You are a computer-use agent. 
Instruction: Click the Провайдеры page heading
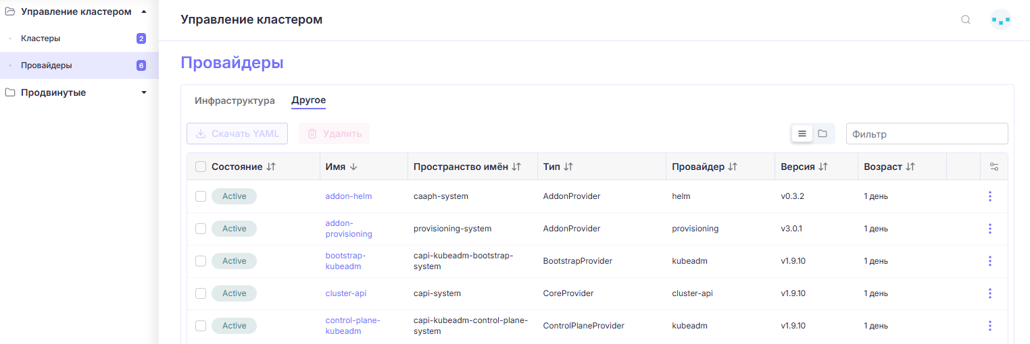point(232,63)
